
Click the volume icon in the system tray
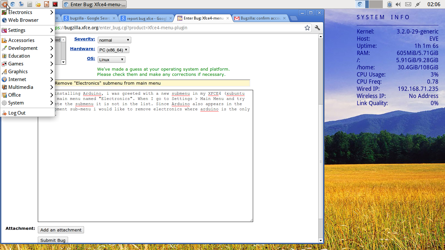(x=398, y=4)
